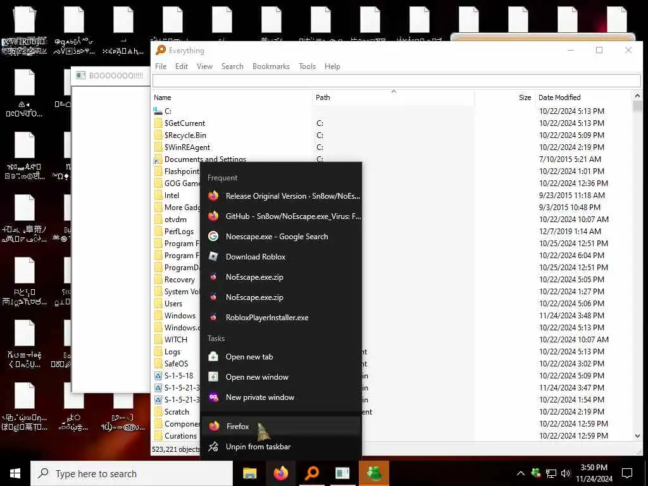Select the $WinREAgent folder row
Screen dimensions: 648x486
pos(391,147)
